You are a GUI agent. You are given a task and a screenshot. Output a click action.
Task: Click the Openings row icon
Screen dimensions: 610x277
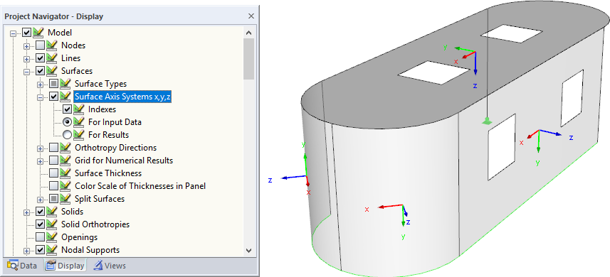click(52, 237)
